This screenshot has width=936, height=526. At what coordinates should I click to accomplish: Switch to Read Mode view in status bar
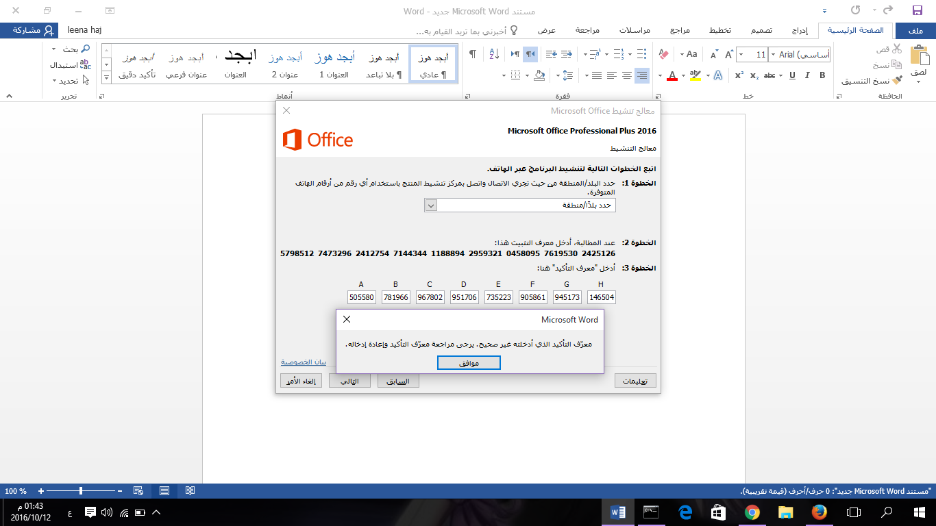pyautogui.click(x=190, y=490)
